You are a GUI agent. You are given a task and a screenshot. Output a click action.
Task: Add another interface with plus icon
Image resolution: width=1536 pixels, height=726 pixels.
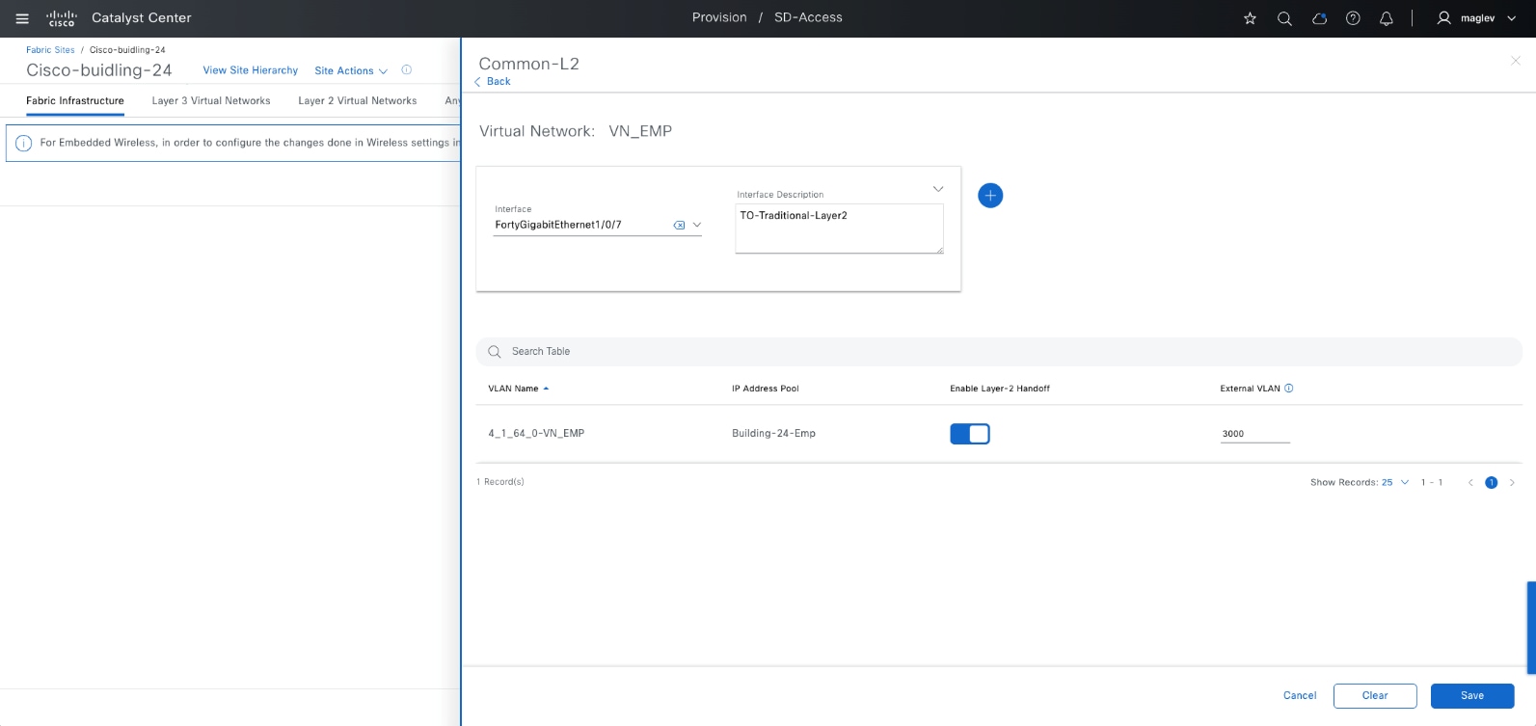pyautogui.click(x=990, y=196)
